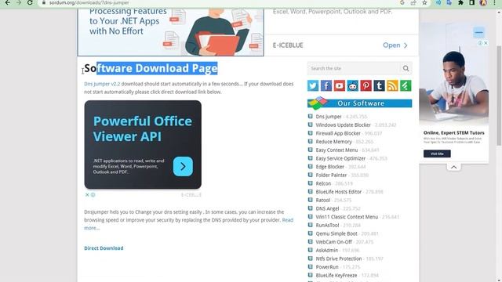Screen dimensions: 502x282
Task: Open the Reddit social icon
Action: click(x=352, y=85)
